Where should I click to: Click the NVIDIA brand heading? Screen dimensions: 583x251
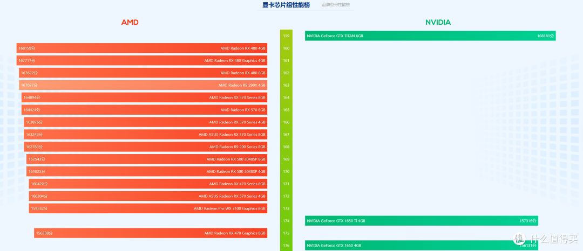438,22
